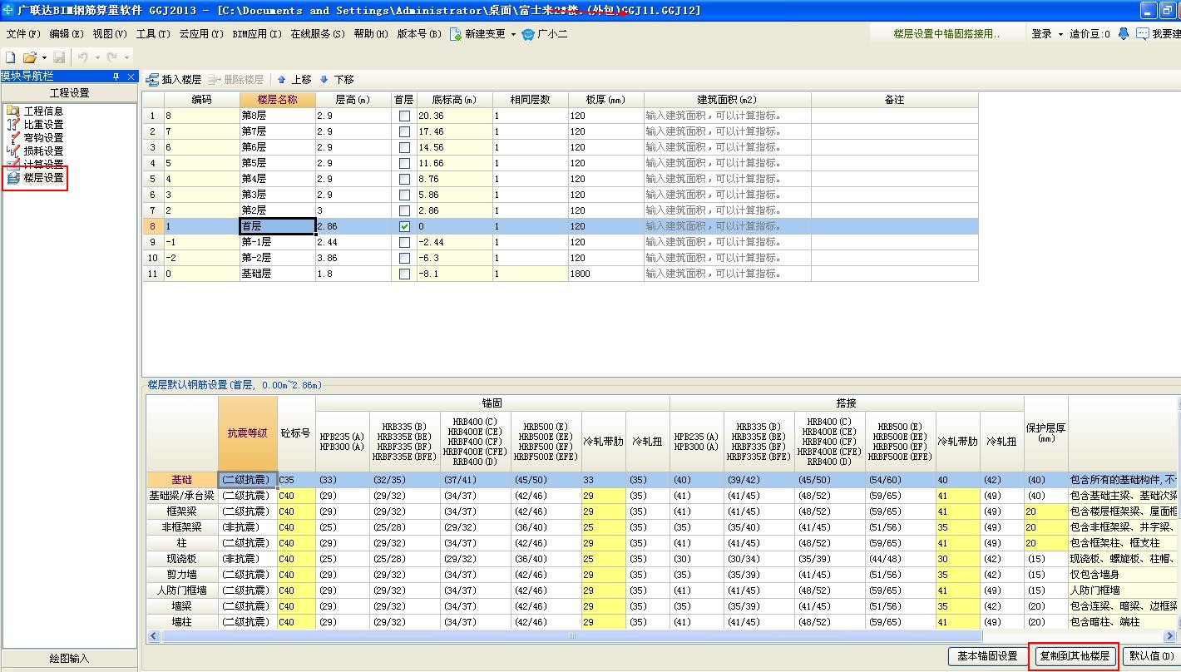Open Undo history dropdown arrow
Image resolution: width=1181 pixels, height=672 pixels.
point(96,57)
